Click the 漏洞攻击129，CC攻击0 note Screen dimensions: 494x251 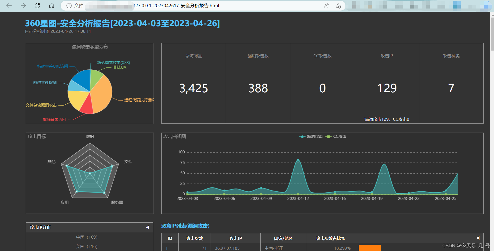pyautogui.click(x=387, y=119)
